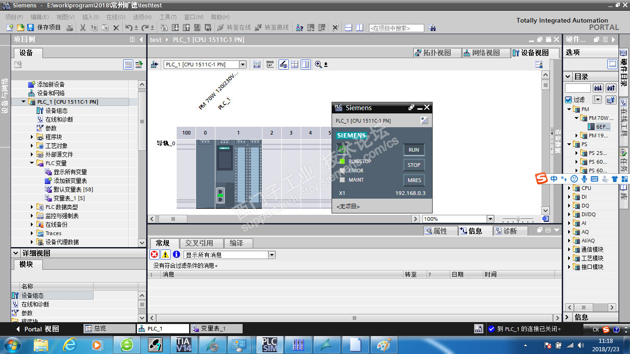
Task: Toggle the options profile box in hardware catalog
Action: [612, 64]
